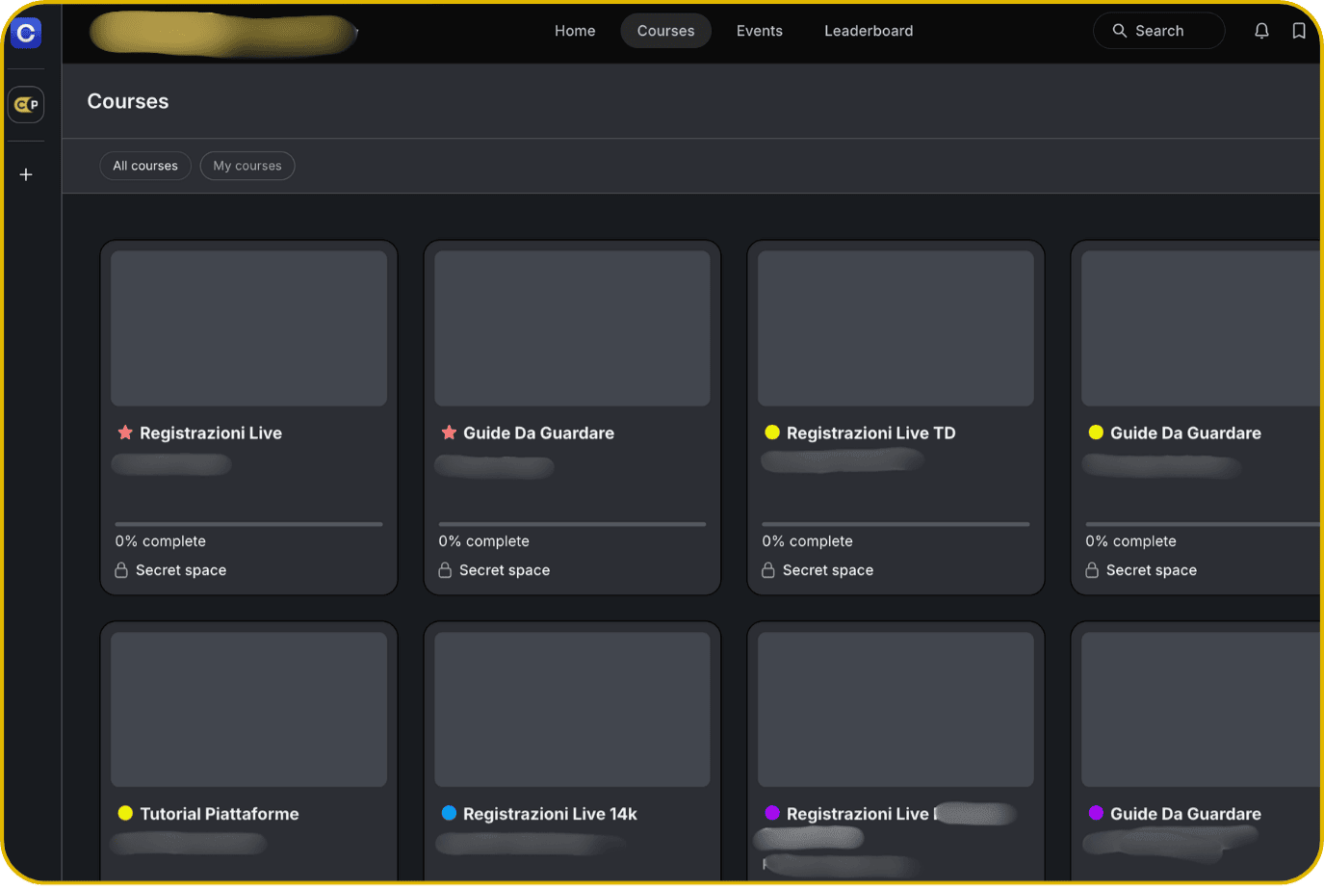Image resolution: width=1324 pixels, height=890 pixels.
Task: Click the yellow dot beside Guide Da Guardare
Action: click(1096, 432)
